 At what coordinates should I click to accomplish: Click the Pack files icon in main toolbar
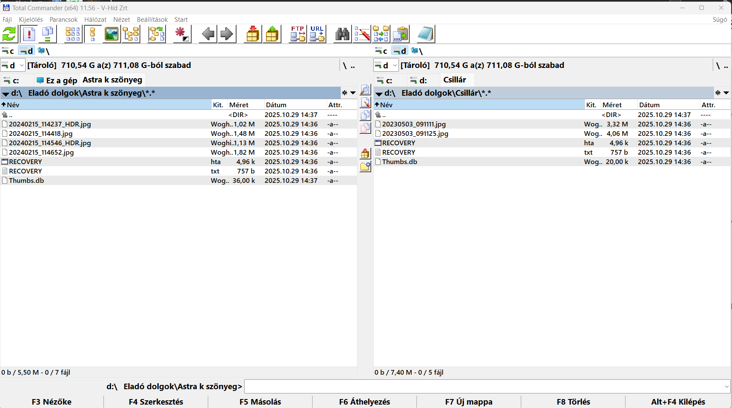[253, 34]
